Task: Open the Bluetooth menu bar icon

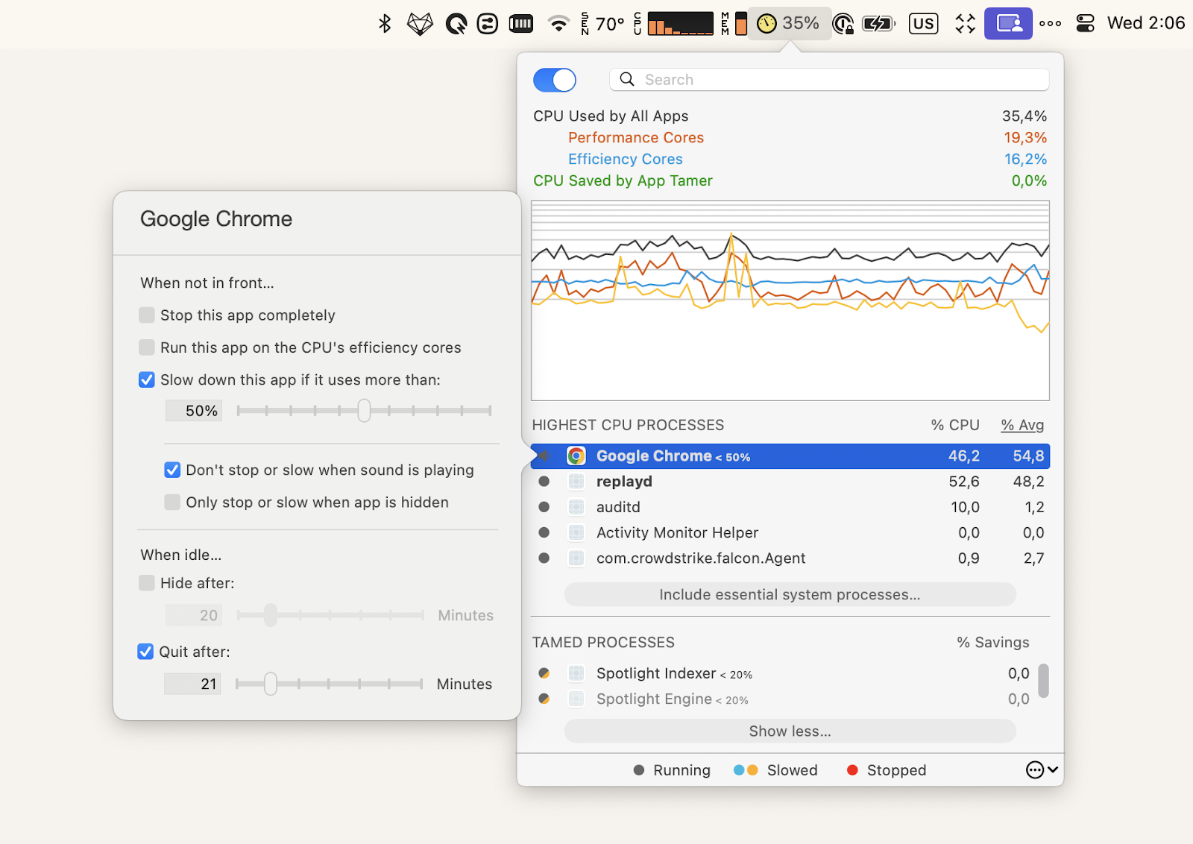Action: [x=385, y=23]
